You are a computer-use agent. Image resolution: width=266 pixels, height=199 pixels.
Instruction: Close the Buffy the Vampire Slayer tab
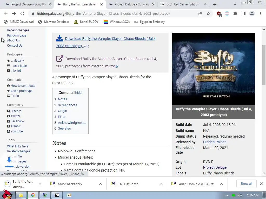coord(102,4)
